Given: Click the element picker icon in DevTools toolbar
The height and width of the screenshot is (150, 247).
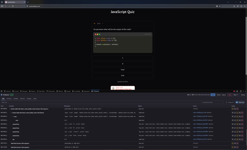Looking at the screenshot, I should pyautogui.click(x=2, y=91).
